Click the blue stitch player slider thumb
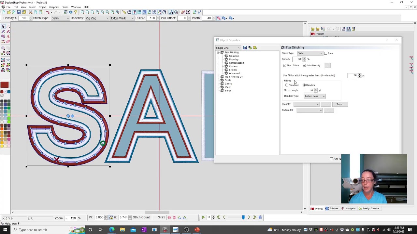Viewport: 417px width, 234px height. 243,217
